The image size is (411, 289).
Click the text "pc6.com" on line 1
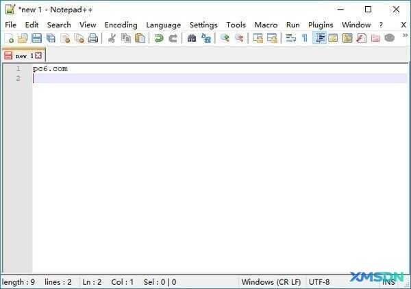[50, 69]
